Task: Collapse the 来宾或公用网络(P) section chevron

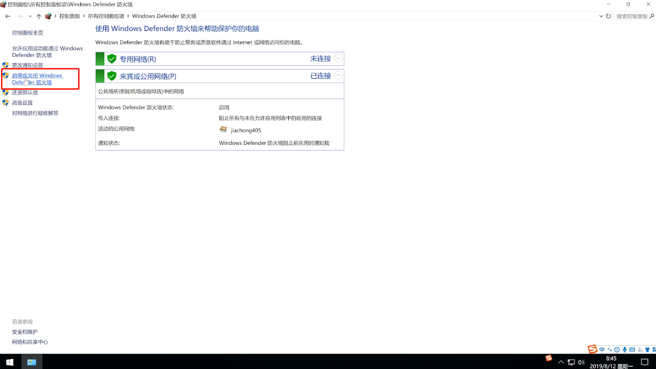Action: coord(338,75)
